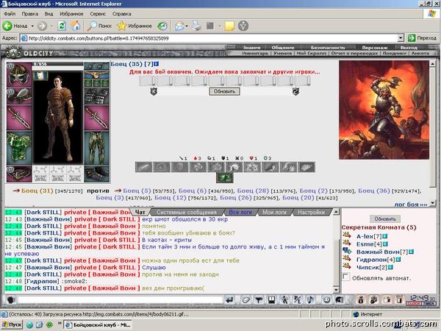Click the right shield icon beside Обновить

[x=295, y=91]
